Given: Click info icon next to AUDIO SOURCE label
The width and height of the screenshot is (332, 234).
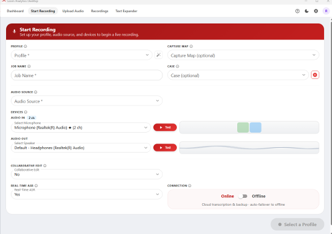Looking at the screenshot, I should tap(36, 92).
